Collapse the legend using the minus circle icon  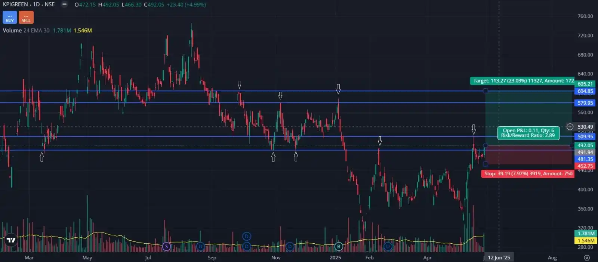(x=65, y=4)
